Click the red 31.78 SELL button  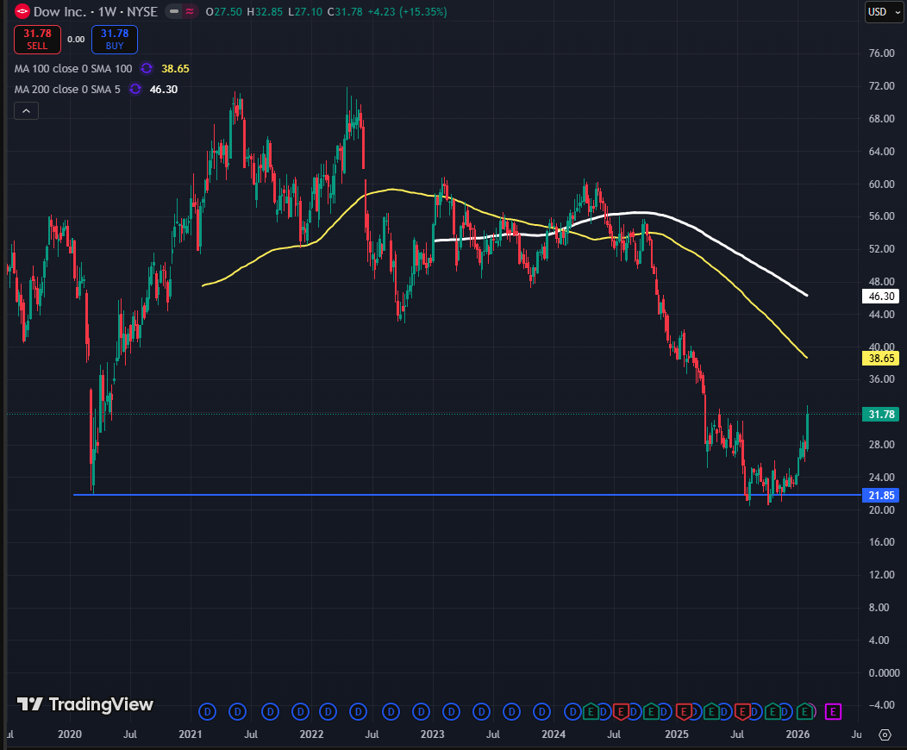[x=37, y=40]
